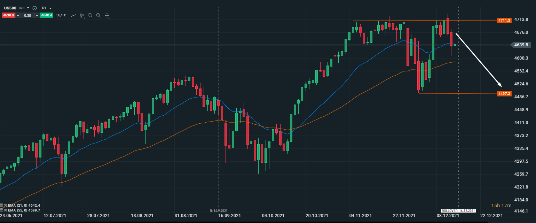Screen dimensions: 536x223
Task: Select the 4711.3 resistance level label
Action: [504, 21]
